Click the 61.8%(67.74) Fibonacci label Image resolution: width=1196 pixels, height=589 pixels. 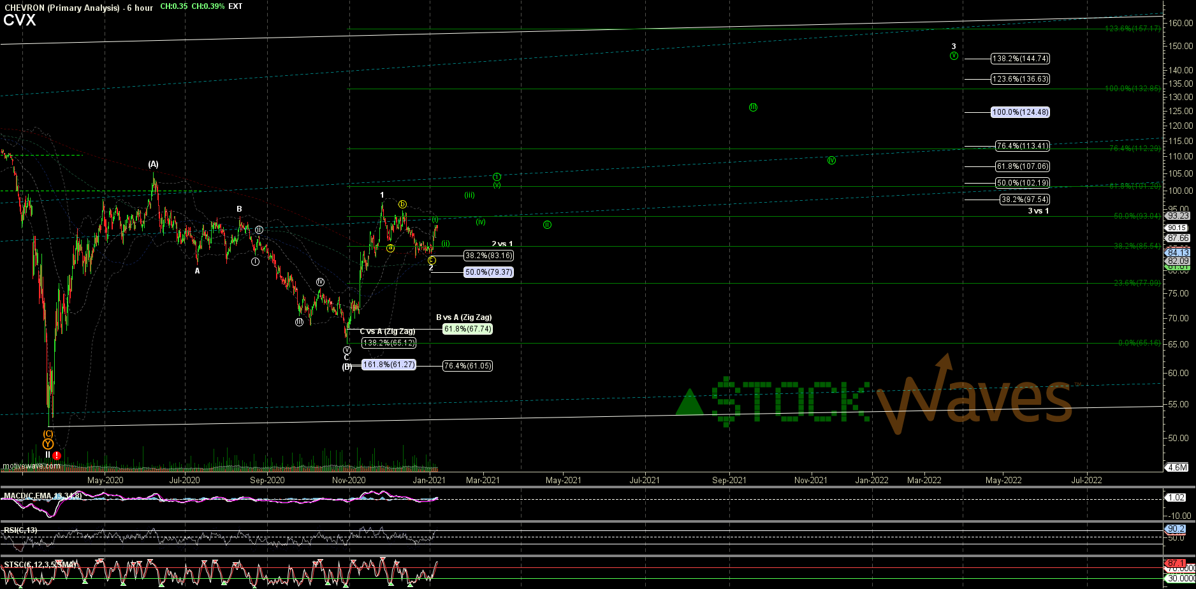point(467,329)
